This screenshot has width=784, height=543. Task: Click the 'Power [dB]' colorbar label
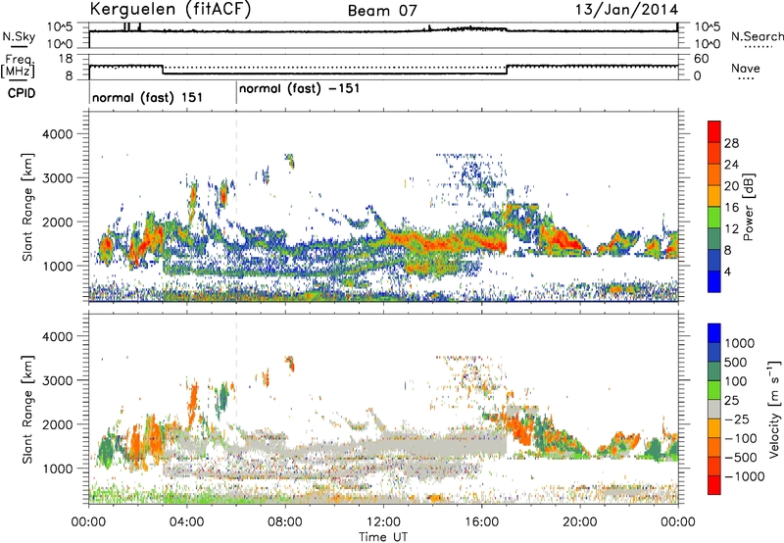748,207
